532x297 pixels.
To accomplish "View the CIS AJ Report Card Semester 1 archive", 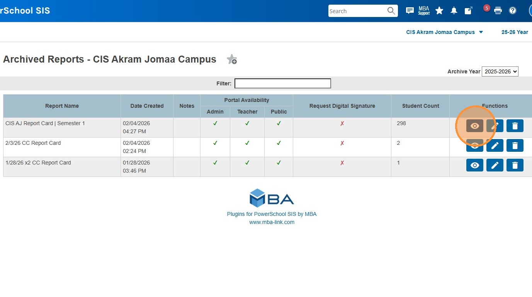I will 474,126.
